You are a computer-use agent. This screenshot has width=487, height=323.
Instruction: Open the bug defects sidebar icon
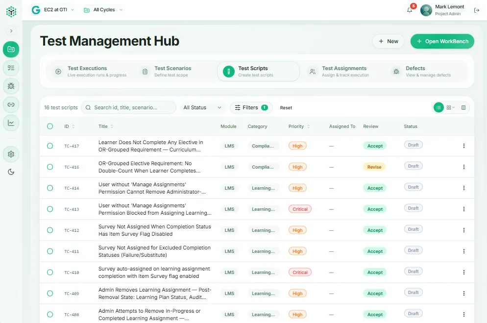tap(11, 86)
